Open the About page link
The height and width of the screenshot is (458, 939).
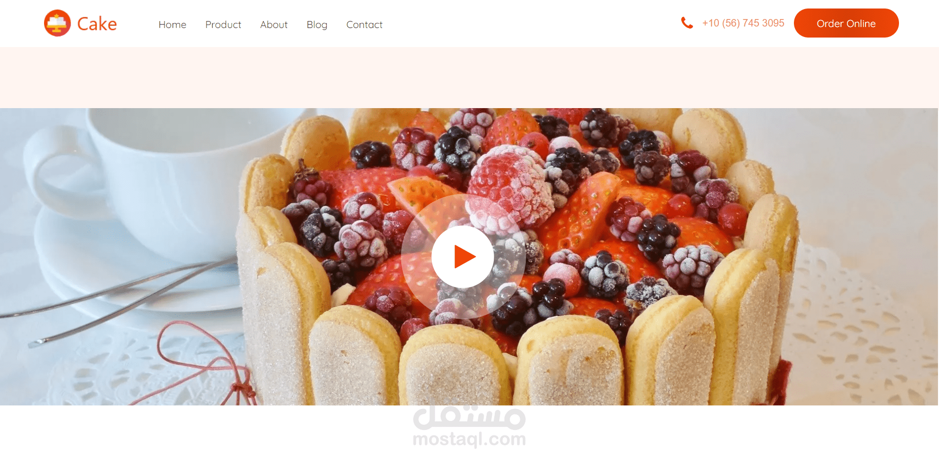point(274,25)
